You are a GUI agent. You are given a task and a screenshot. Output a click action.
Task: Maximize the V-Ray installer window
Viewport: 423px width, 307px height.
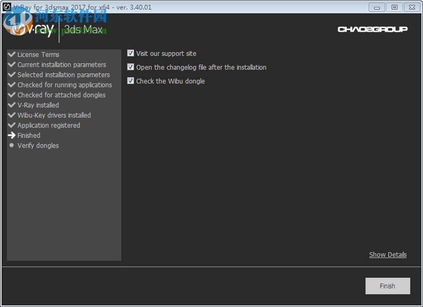click(x=394, y=7)
